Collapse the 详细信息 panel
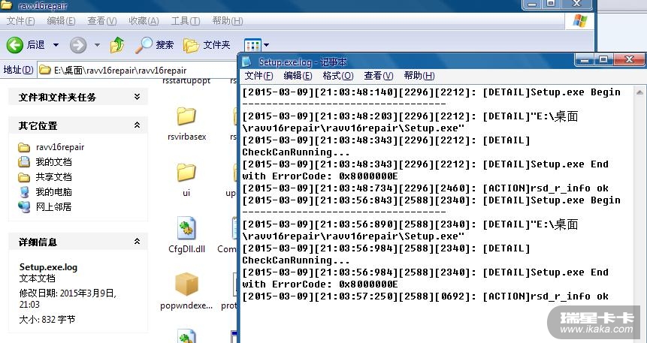The height and width of the screenshot is (343, 647). 137,242
